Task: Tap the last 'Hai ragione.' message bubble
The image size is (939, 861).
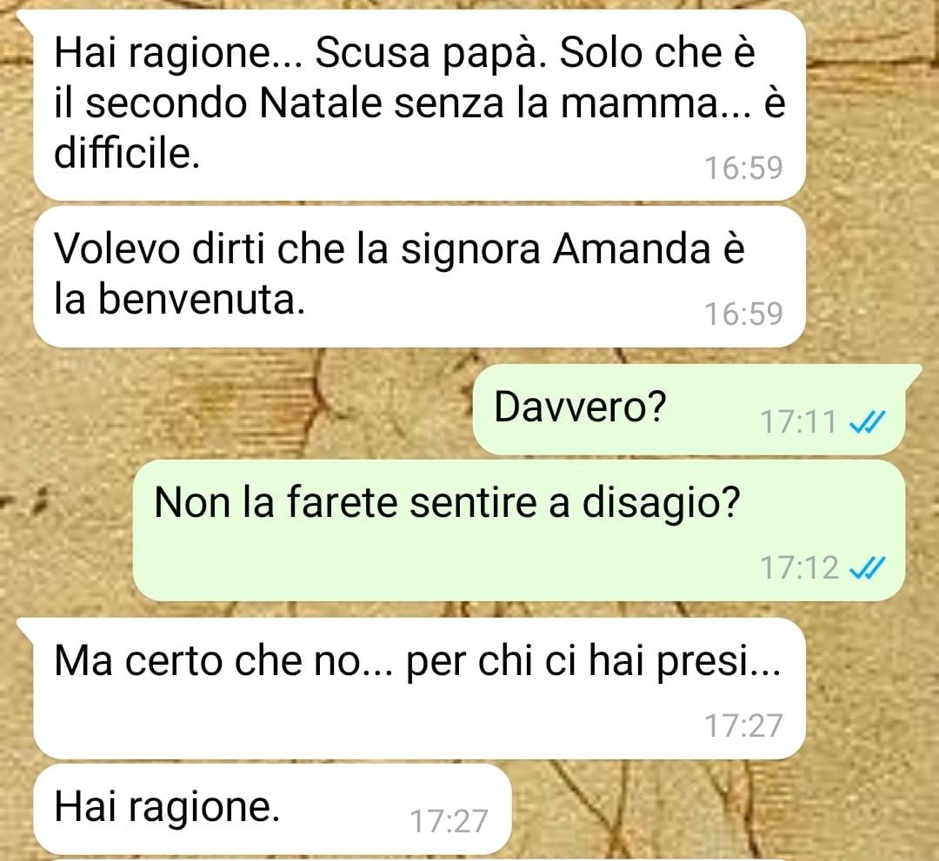Action: (x=272, y=810)
